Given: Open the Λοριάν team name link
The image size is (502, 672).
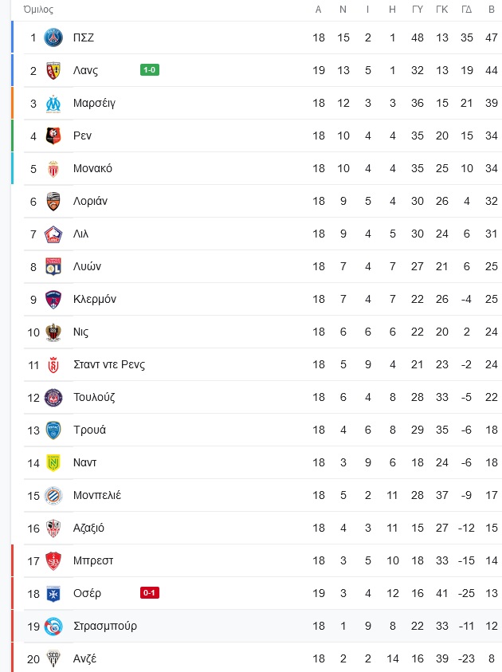Looking at the screenshot, I should coord(90,201).
